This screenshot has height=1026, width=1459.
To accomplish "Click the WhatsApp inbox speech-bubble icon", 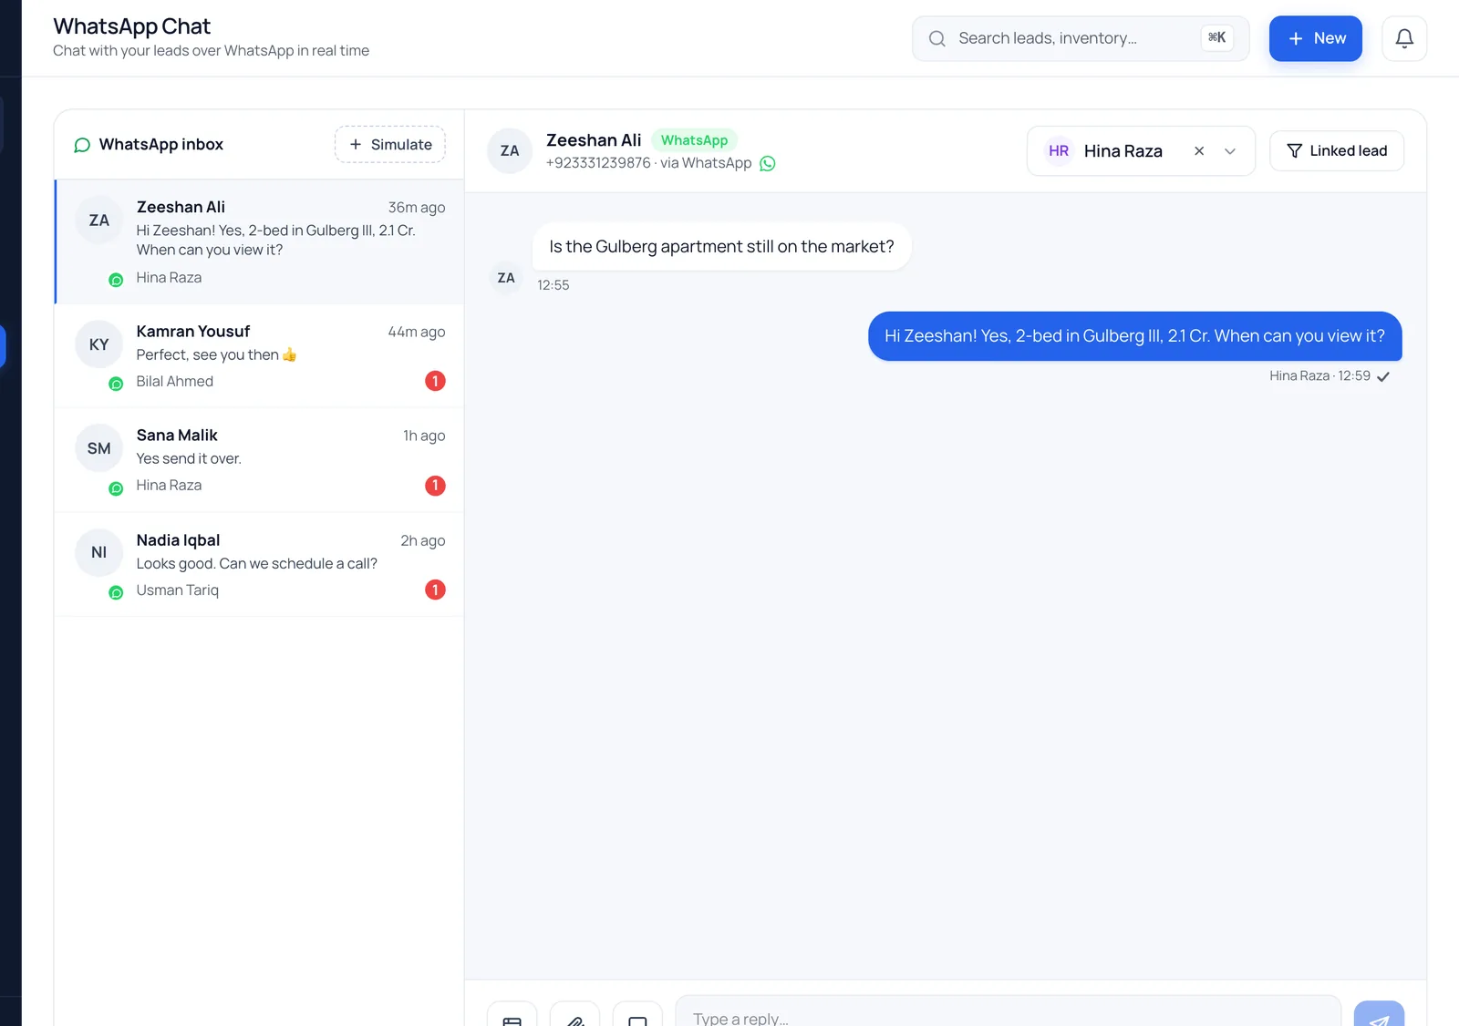I will [82, 145].
